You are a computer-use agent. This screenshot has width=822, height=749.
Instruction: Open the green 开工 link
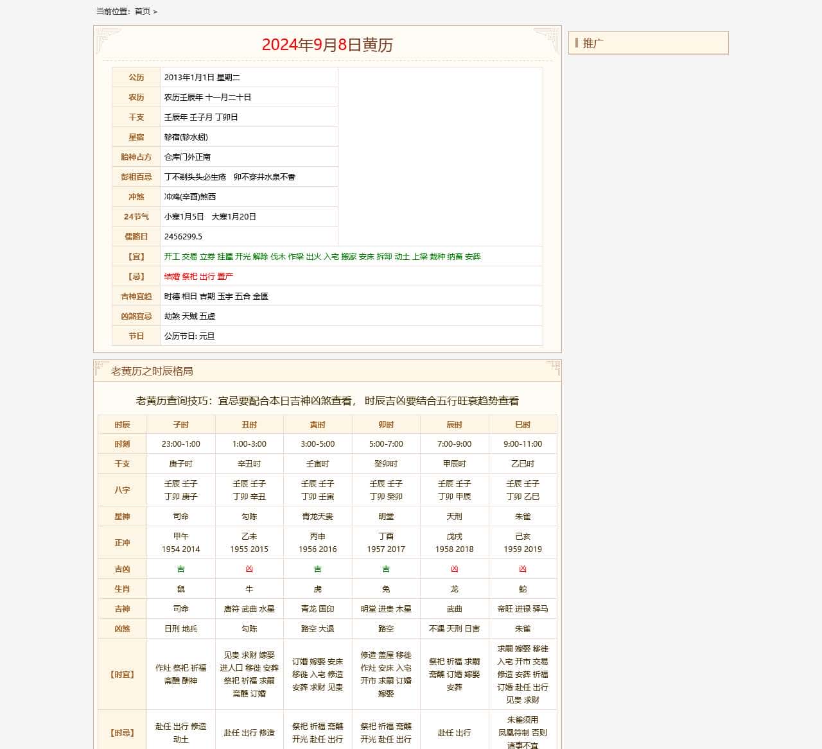pos(171,257)
